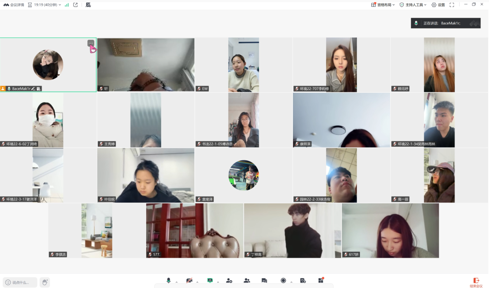This screenshot has height=288, width=489.
Task: Click the pop-out share icon in top bar
Action: pyautogui.click(x=76, y=5)
